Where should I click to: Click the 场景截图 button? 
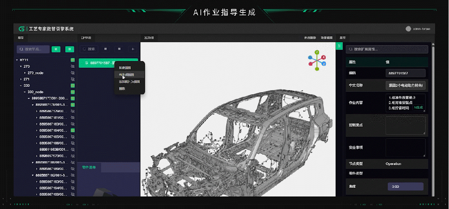(x=327, y=38)
